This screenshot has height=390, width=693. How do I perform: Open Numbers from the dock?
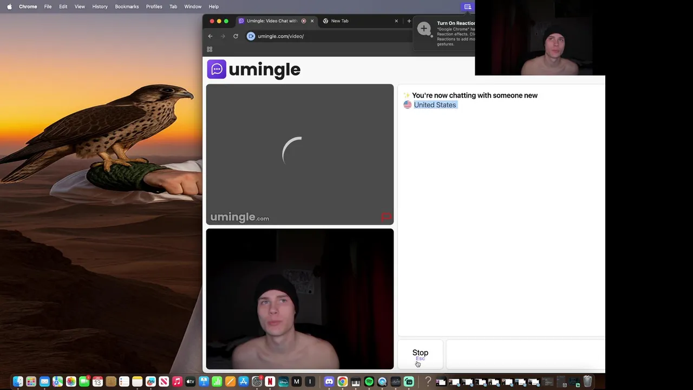pyautogui.click(x=217, y=381)
